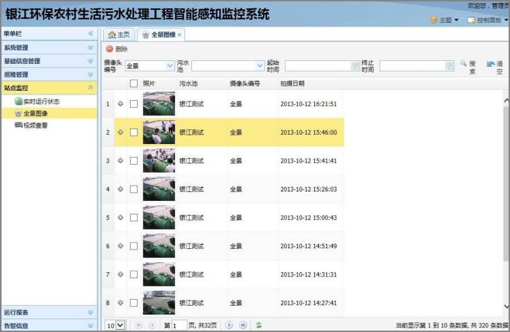Click the 搜索 search magnifier icon
510x332 pixels.
pos(463,63)
